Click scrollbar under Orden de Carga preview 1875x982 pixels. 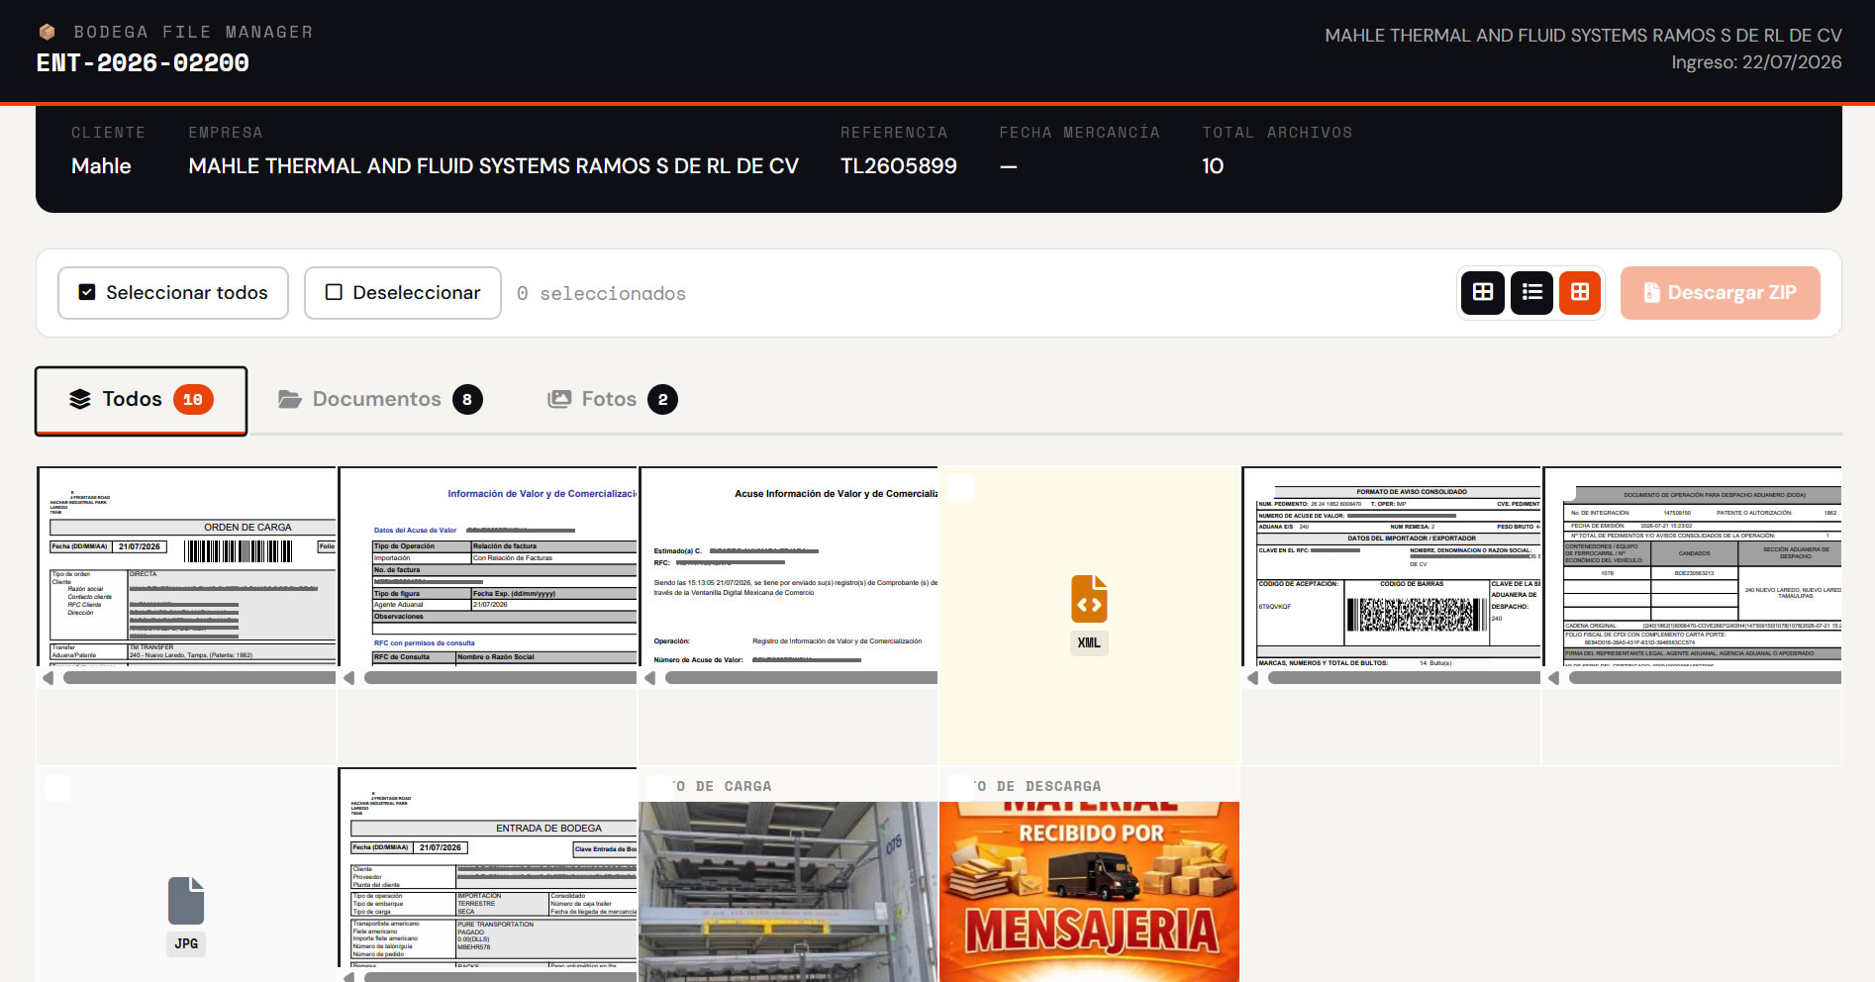pyautogui.click(x=200, y=678)
